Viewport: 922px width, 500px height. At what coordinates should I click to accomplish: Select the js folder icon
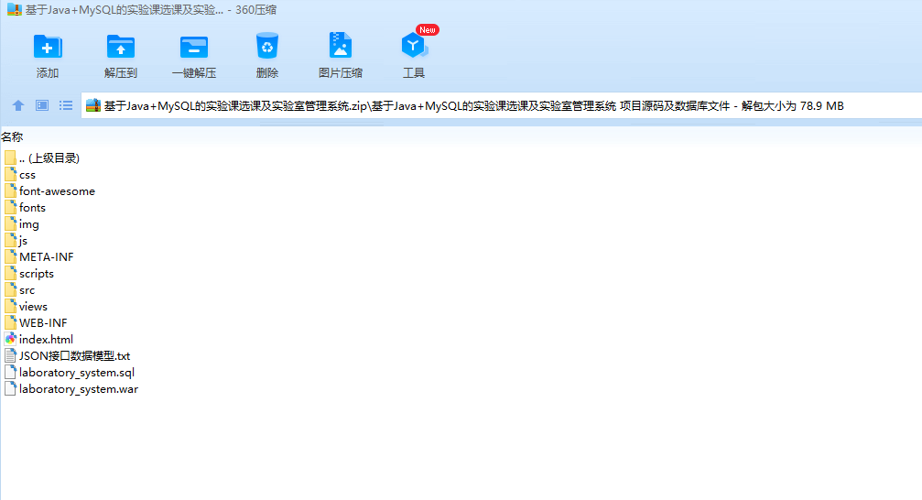(x=10, y=240)
